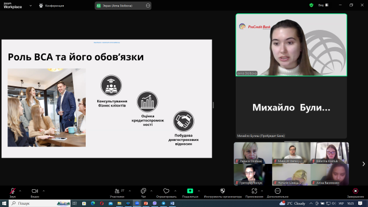Expand share options arrow beside Поделиться
Viewport: 368px width, 207px height.
(x=199, y=191)
